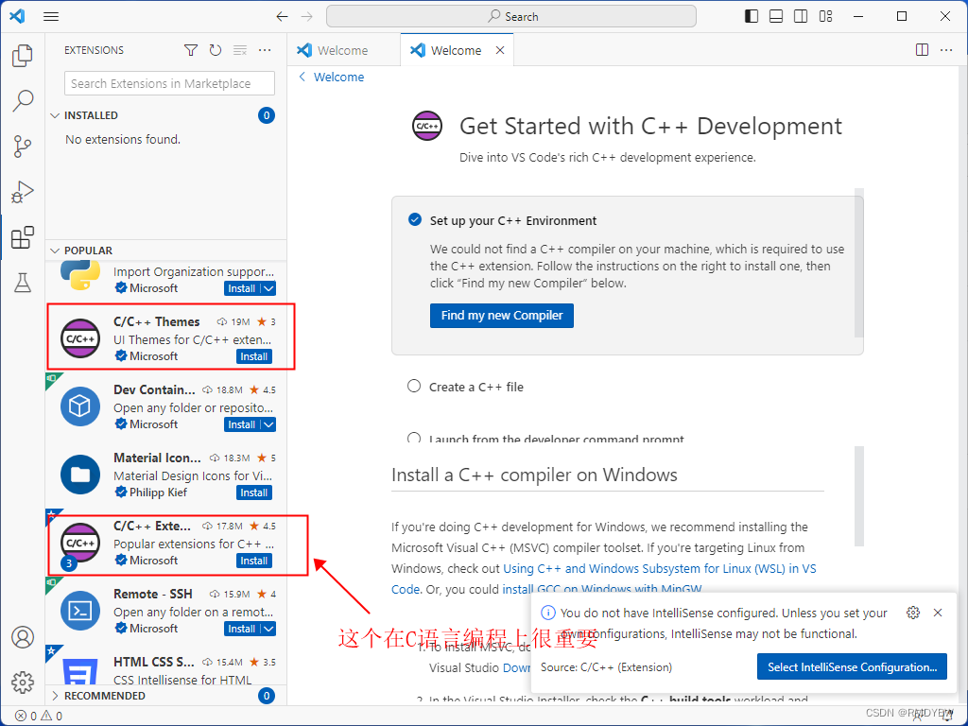Open the Welcome back link
Screen dimensions: 968x726
pos(339,78)
